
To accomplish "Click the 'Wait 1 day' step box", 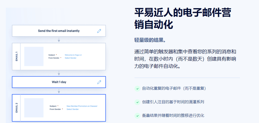I will pyautogui.click(x=59, y=82).
